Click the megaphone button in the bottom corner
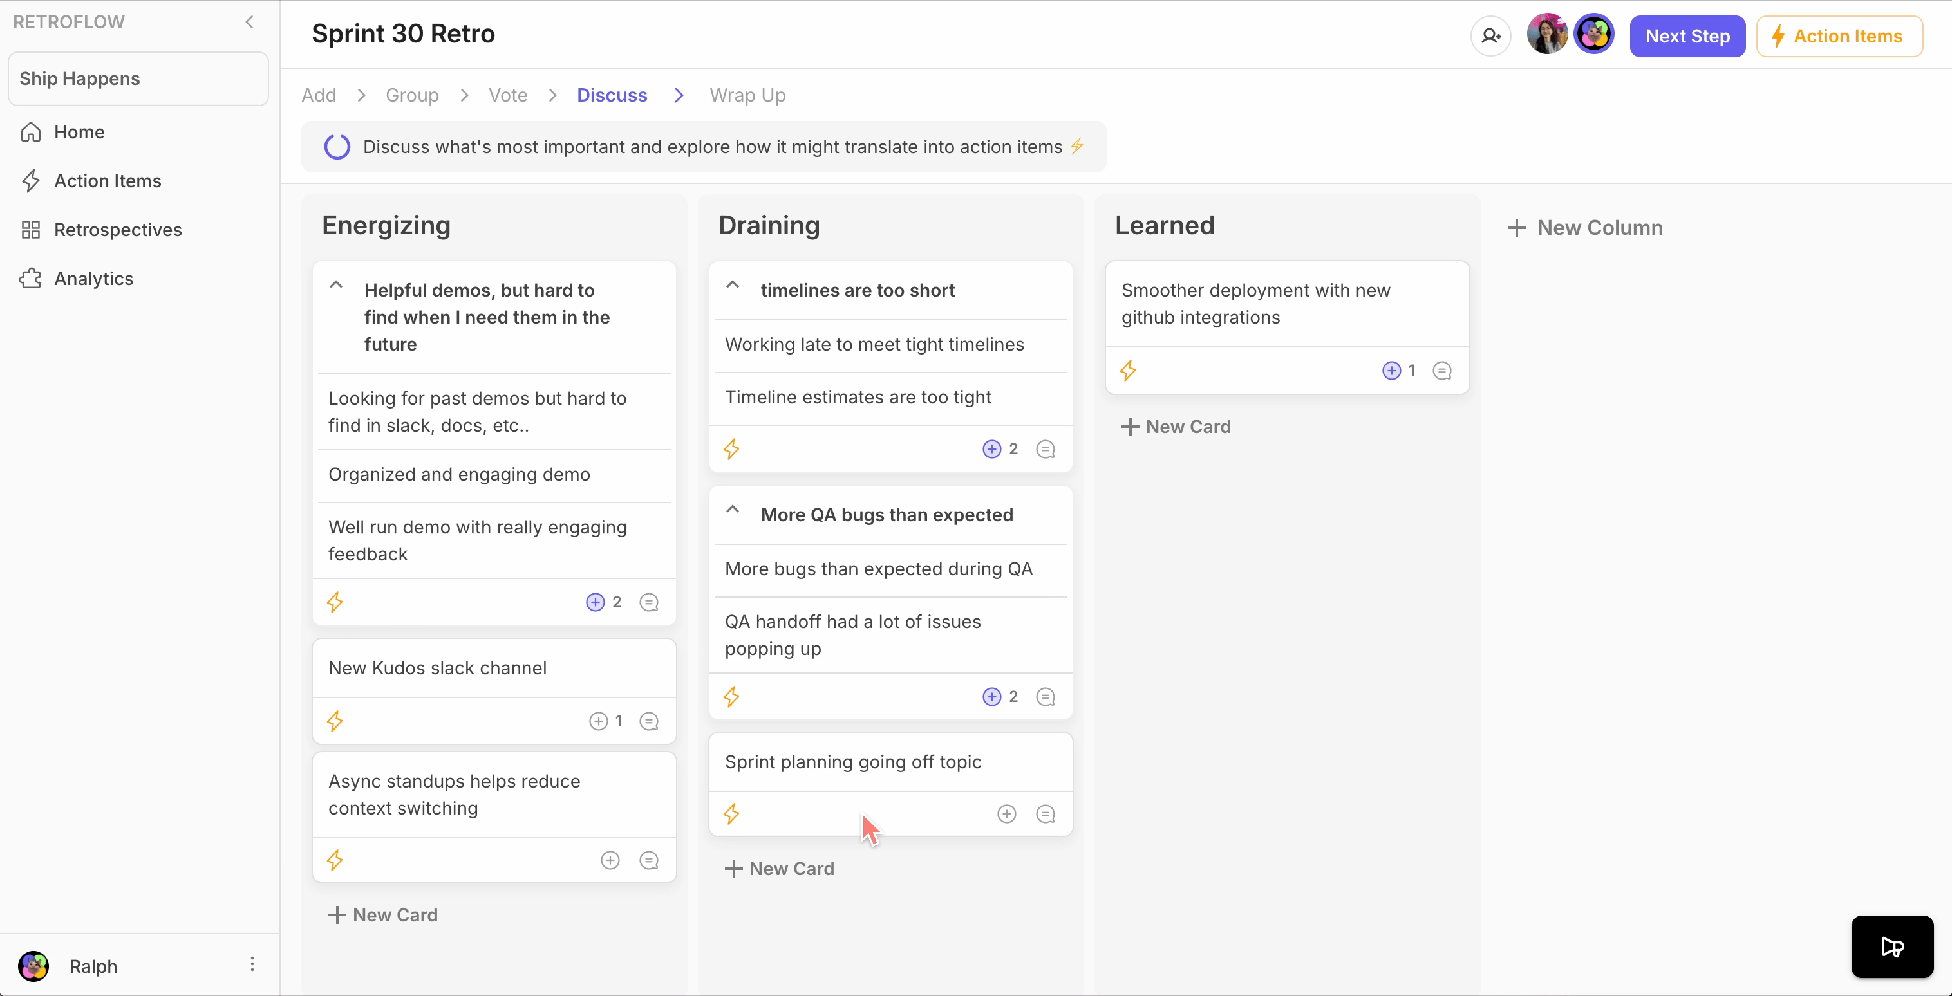 pos(1891,946)
